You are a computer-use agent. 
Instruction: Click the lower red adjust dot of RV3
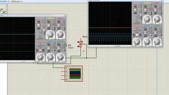(78, 46)
